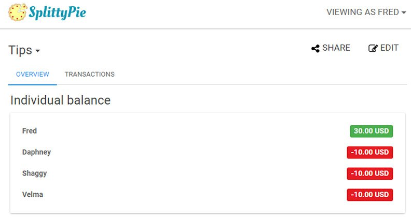Click the SplittyPie brand name link

57,12
